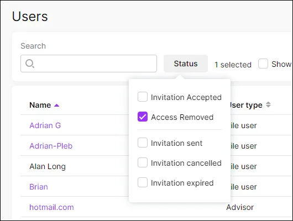Open the hotmail.com user link
Viewport: 293px width, 221px height.
point(51,207)
